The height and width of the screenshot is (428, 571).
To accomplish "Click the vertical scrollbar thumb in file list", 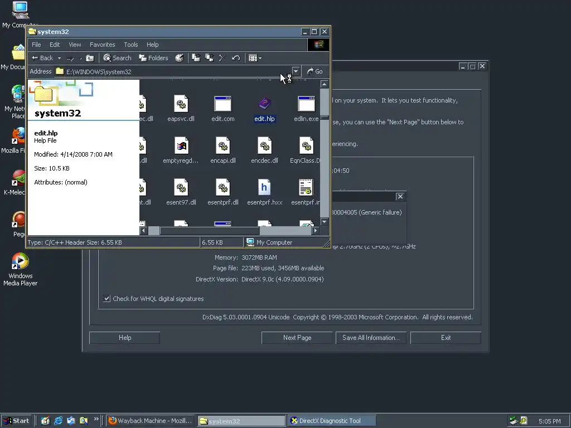I will pos(324,118).
